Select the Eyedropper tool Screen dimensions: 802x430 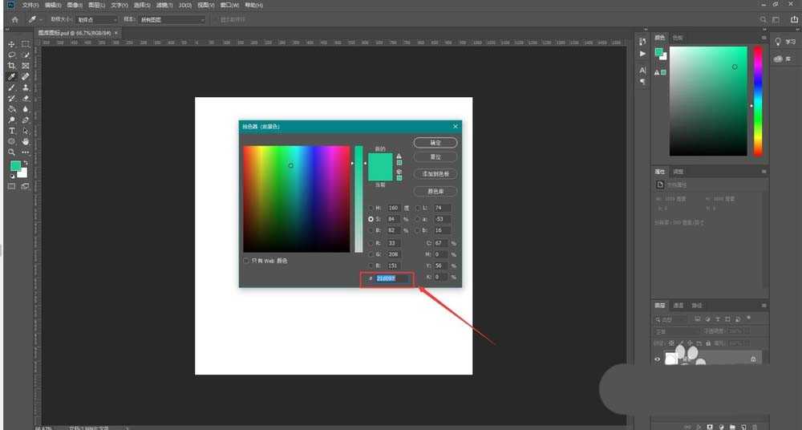(x=12, y=77)
